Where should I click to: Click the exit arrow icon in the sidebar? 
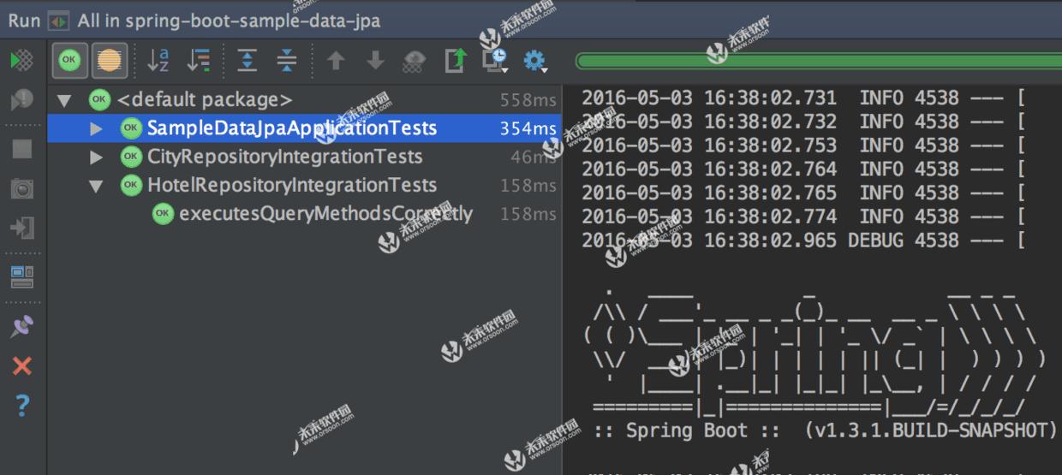coord(22,228)
